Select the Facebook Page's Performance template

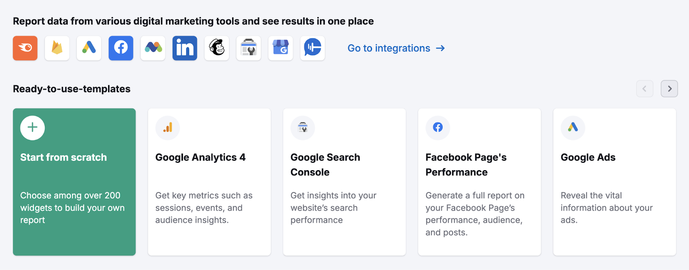point(479,181)
